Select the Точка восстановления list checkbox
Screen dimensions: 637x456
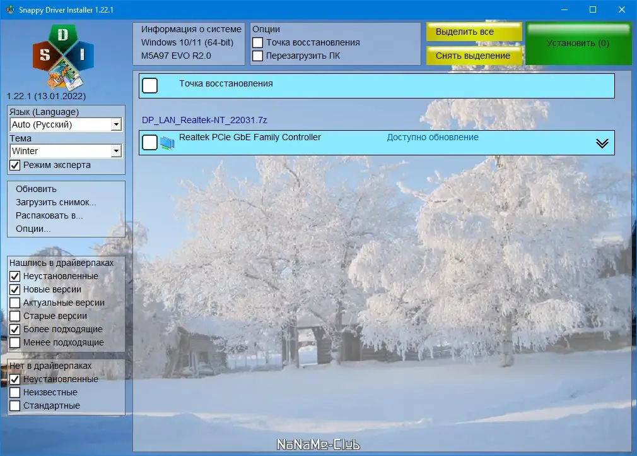click(x=149, y=84)
